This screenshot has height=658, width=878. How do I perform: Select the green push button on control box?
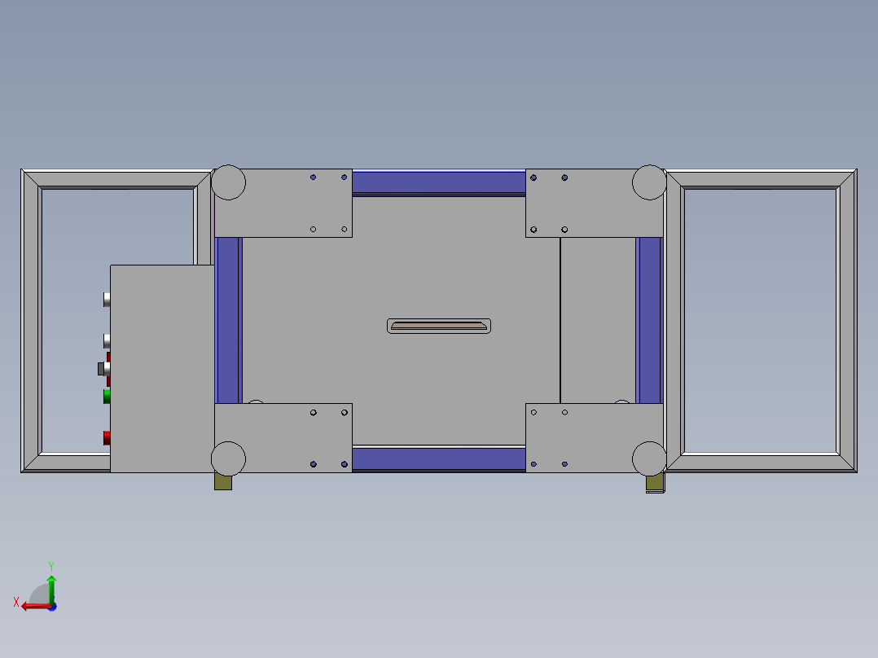(107, 397)
